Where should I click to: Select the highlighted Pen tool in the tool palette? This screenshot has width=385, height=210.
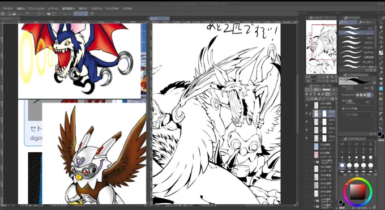click(x=381, y=53)
